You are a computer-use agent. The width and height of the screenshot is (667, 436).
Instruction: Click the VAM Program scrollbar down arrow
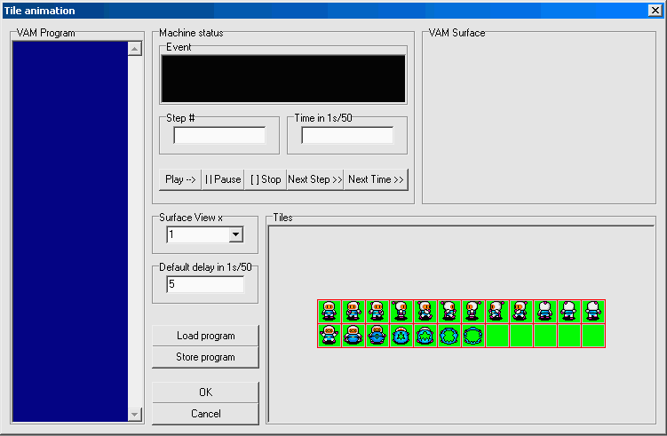point(135,414)
